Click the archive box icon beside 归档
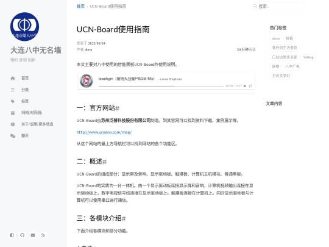This screenshot has height=247, width=329. coord(13,113)
